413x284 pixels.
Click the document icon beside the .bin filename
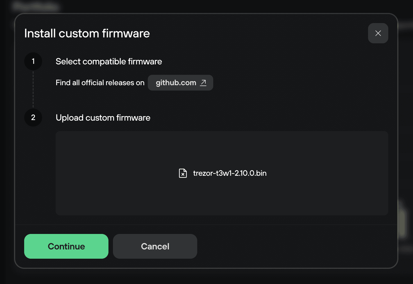coord(183,173)
